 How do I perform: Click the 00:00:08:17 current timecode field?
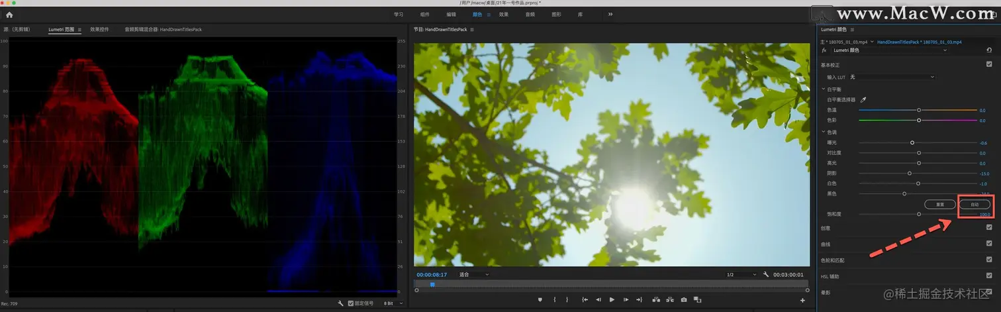coord(432,274)
